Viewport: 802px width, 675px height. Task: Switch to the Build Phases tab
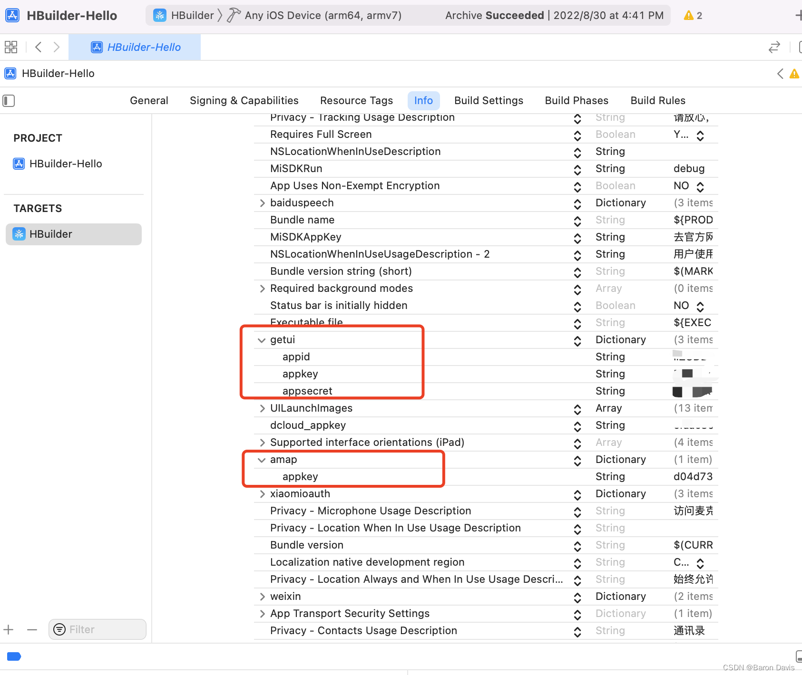tap(577, 101)
